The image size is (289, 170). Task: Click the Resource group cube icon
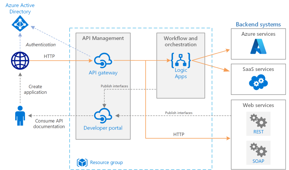pos(82,163)
